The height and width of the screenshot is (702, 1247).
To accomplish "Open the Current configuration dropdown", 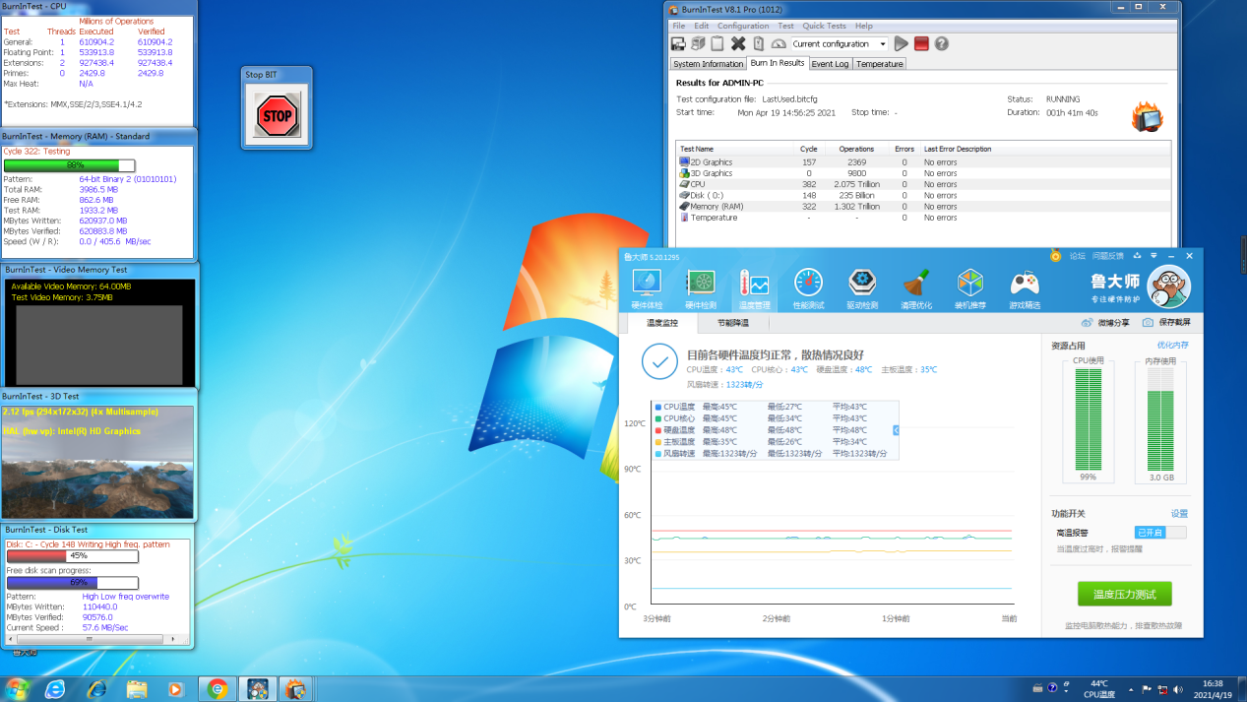I will (x=882, y=44).
